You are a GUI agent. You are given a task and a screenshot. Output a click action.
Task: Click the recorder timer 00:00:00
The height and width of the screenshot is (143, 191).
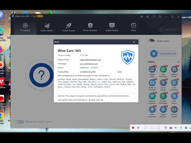152,128
